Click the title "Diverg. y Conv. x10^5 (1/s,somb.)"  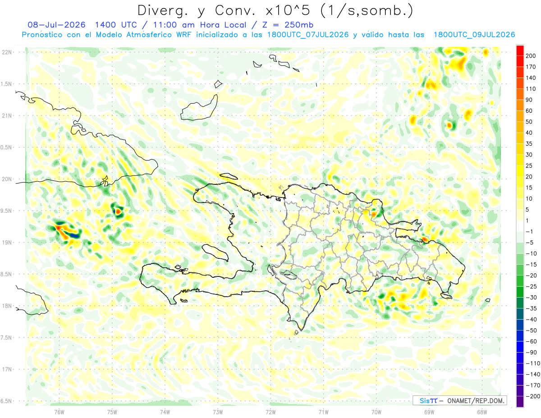pos(275,10)
